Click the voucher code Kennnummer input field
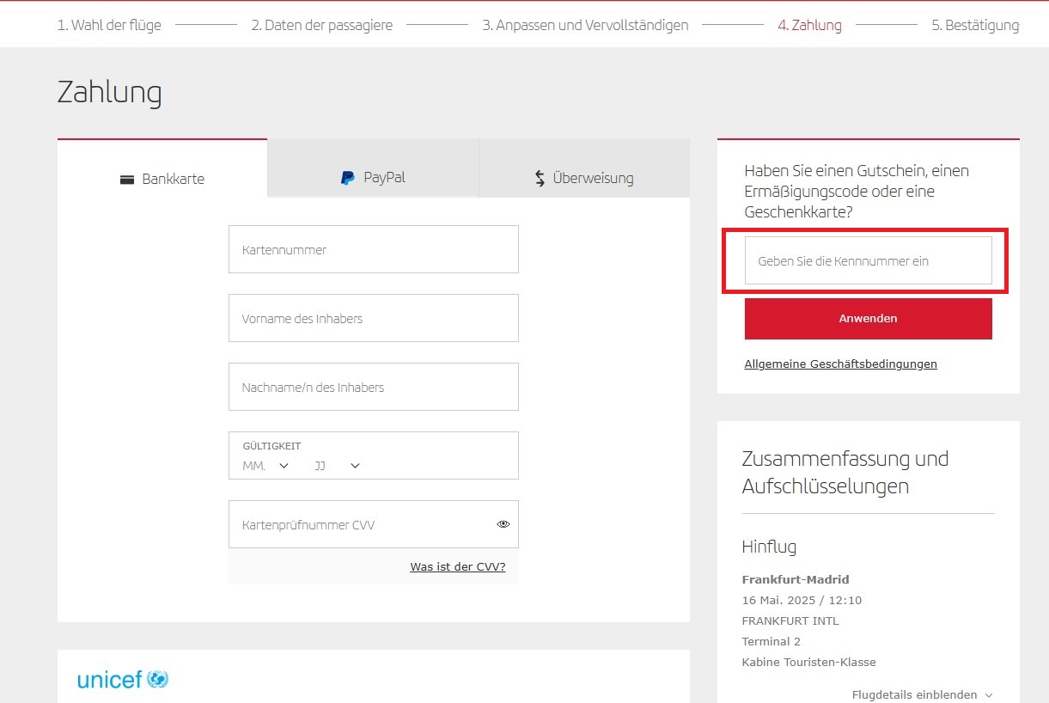Screen dimensions: 1049x703 pyautogui.click(x=868, y=261)
